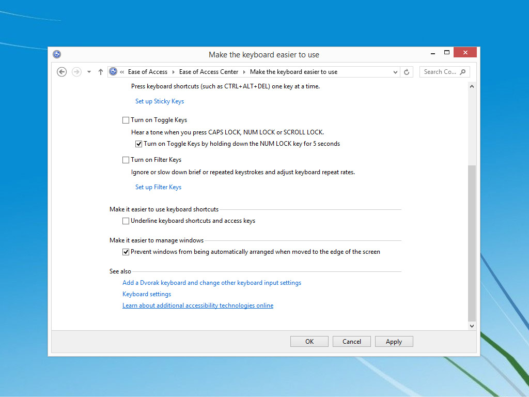Click the Forward navigation arrow
Image resolution: width=529 pixels, height=397 pixels.
coord(76,72)
